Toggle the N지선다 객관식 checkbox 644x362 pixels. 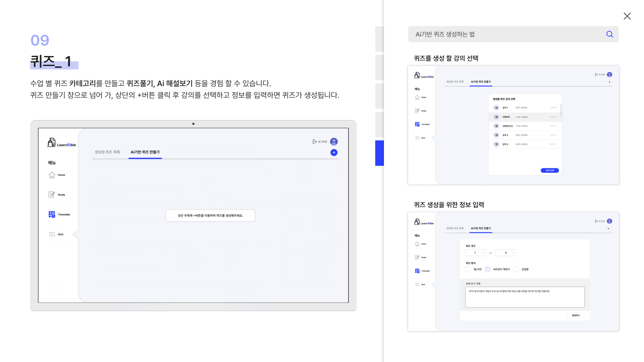(488, 269)
